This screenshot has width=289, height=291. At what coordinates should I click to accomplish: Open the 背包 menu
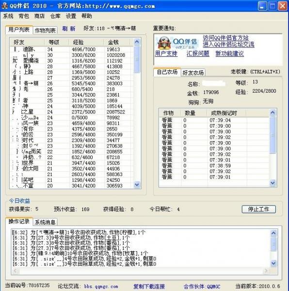pyautogui.click(x=24, y=16)
